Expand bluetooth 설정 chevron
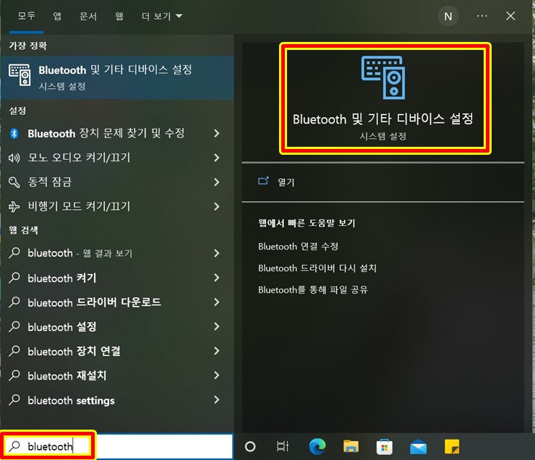Screen dimensions: 535x460 [x=216, y=327]
